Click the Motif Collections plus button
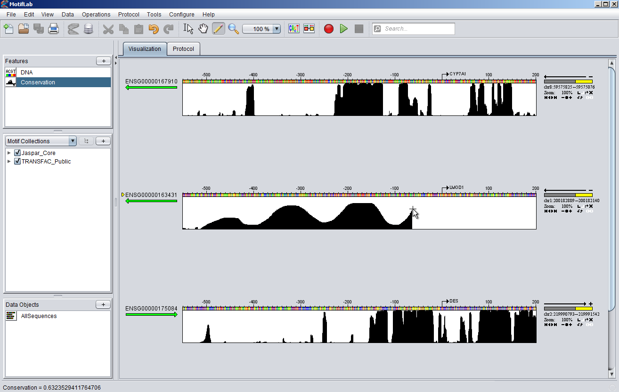Viewport: 619px width, 392px height. [x=103, y=141]
